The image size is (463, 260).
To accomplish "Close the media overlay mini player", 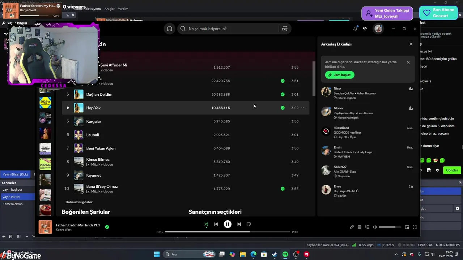I will pos(73,15).
